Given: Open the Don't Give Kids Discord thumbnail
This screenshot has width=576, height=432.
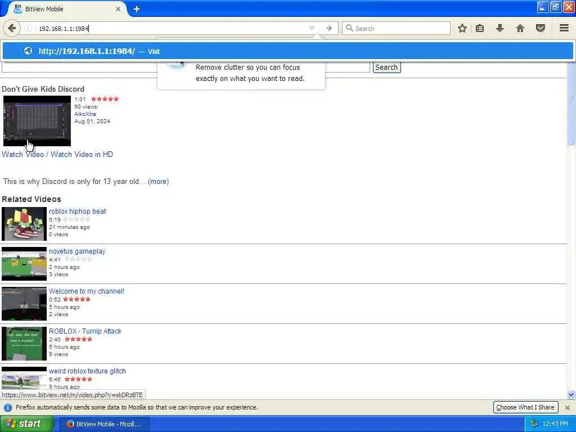Looking at the screenshot, I should [x=37, y=121].
